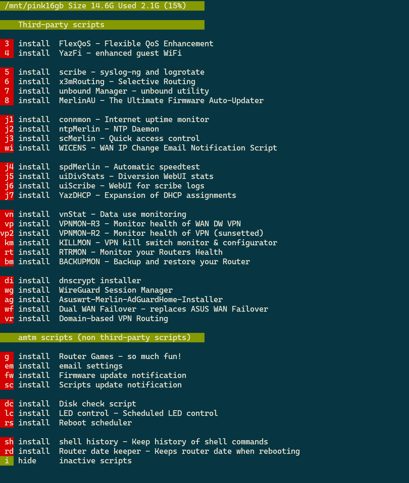Viewport: 409px width, 483px height.
Task: Click the /mnt/pink16gb disk usage header
Action: coord(102,6)
